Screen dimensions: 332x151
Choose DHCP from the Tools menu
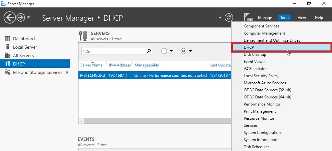coord(281,47)
